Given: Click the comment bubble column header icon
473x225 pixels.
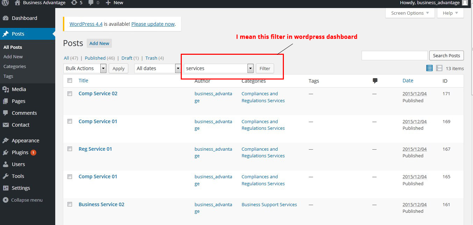Looking at the screenshot, I should (x=375, y=81).
